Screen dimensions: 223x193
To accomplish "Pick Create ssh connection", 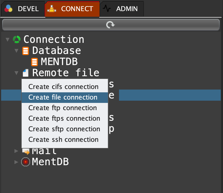I will click(x=63, y=140).
